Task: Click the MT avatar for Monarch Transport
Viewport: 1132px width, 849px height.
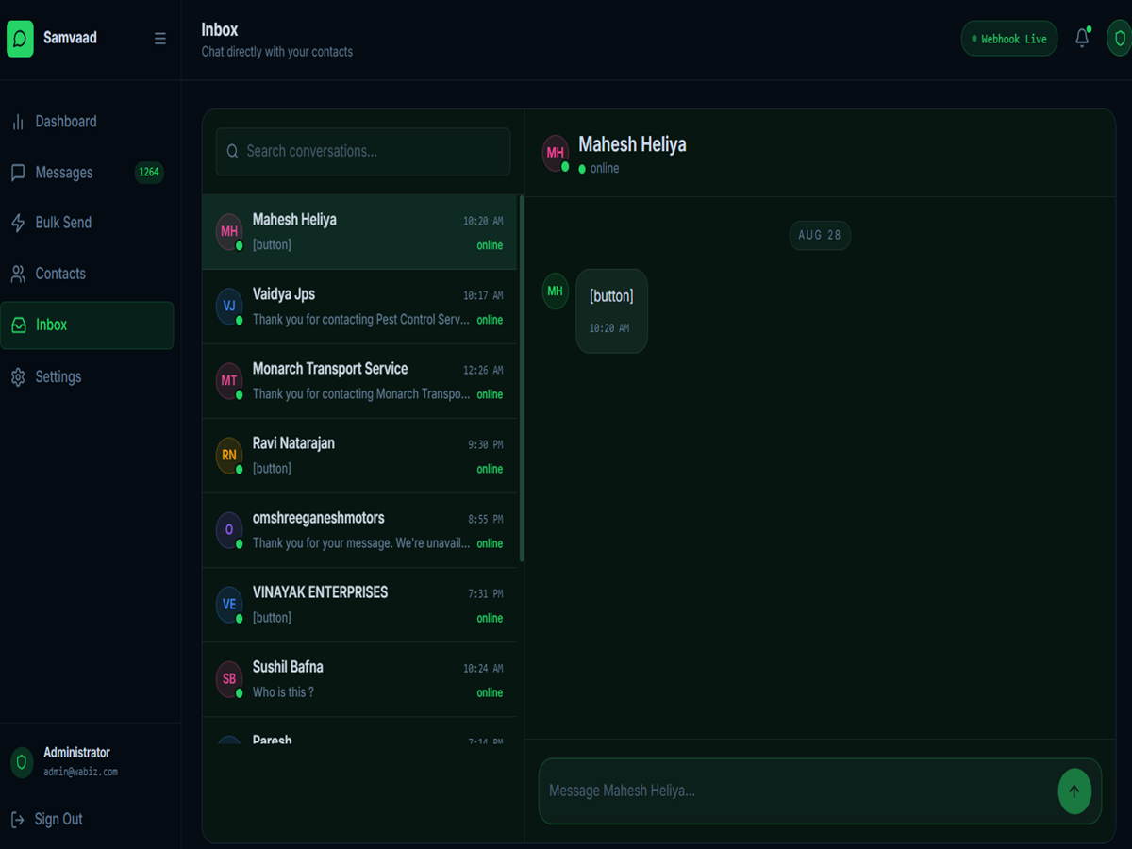Action: coord(229,381)
